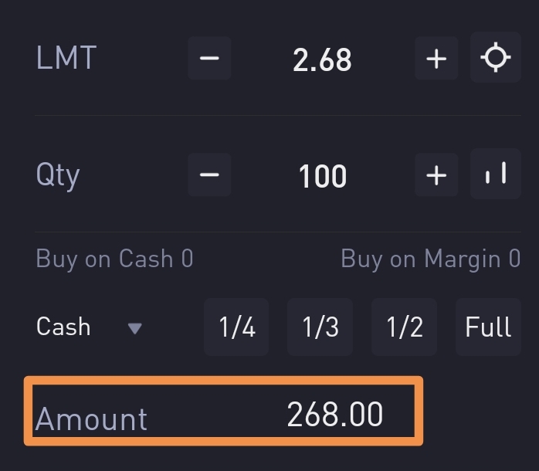
Task: Tap the Qty label
Action: click(x=58, y=176)
